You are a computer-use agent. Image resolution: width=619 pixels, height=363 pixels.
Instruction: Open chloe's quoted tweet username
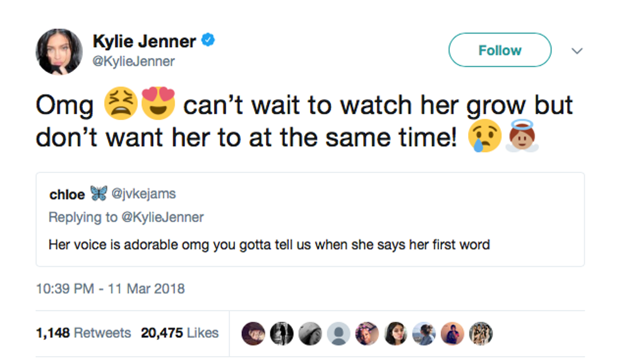(67, 194)
